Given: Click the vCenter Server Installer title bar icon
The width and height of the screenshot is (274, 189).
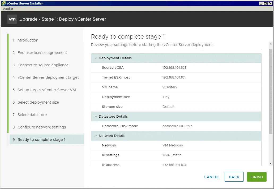Looking at the screenshot, I should click(3, 3).
